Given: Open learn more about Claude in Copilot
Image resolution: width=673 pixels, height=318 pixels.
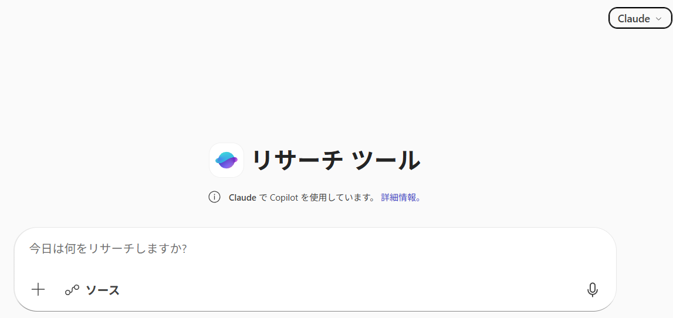Looking at the screenshot, I should pos(401,197).
